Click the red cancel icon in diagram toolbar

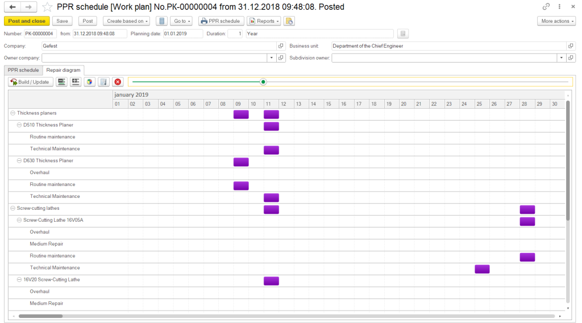point(118,82)
